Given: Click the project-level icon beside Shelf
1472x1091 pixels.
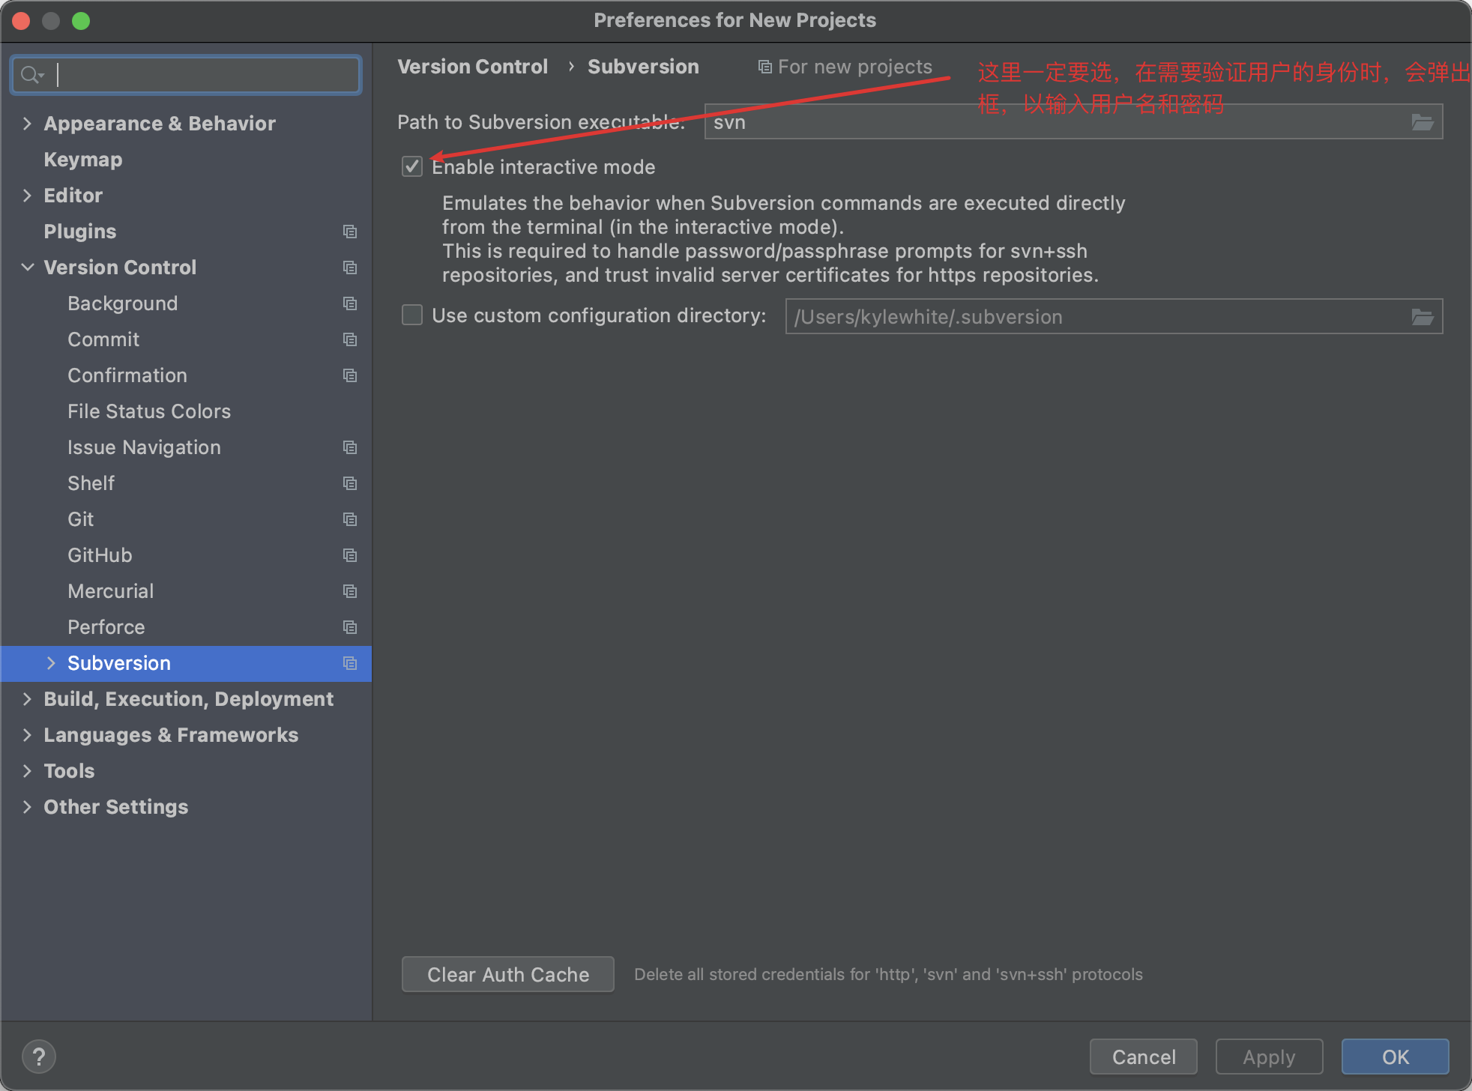Looking at the screenshot, I should tap(350, 483).
